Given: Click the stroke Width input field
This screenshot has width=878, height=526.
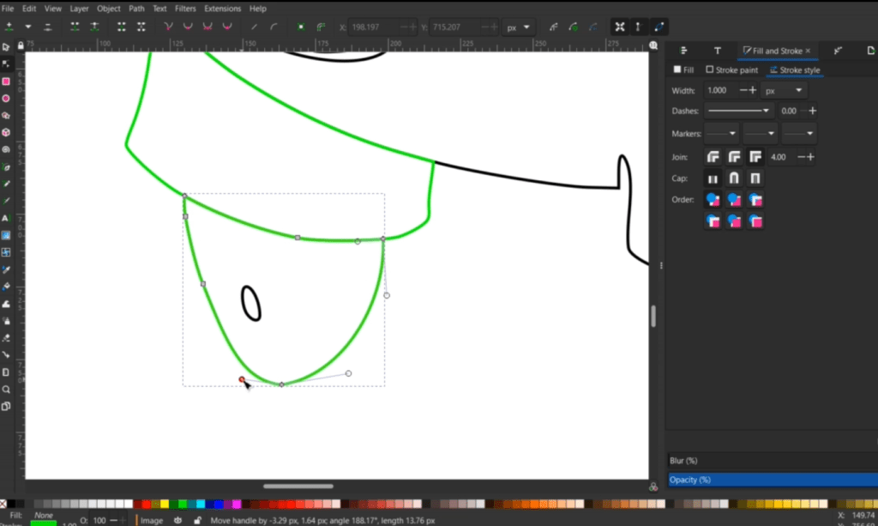Looking at the screenshot, I should (719, 90).
